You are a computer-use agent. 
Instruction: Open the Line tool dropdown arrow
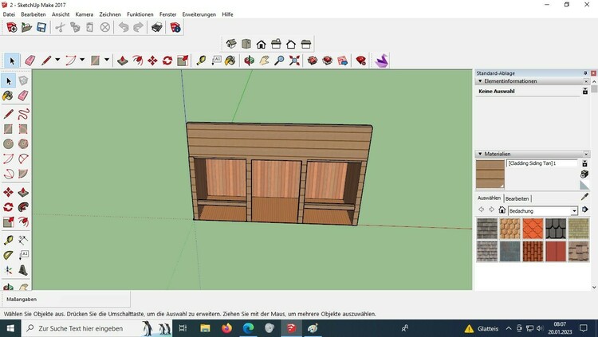59,61
